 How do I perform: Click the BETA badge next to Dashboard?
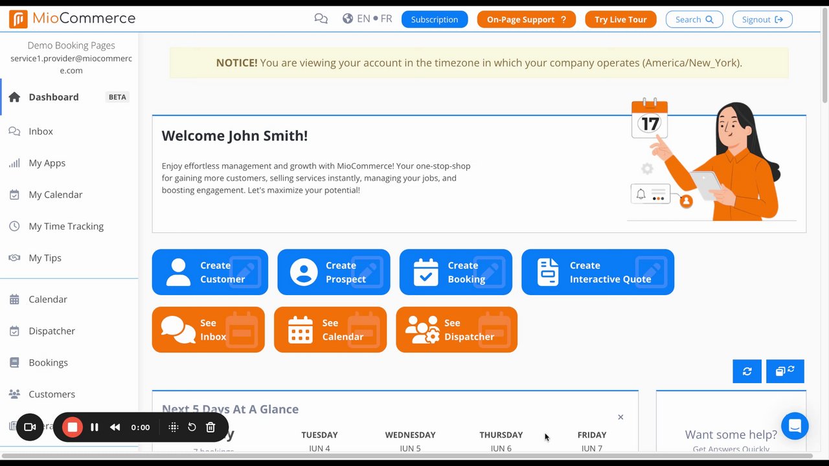[117, 97]
